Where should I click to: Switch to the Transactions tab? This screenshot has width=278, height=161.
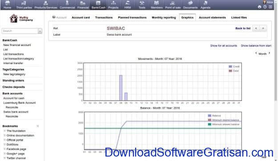pos(104,17)
